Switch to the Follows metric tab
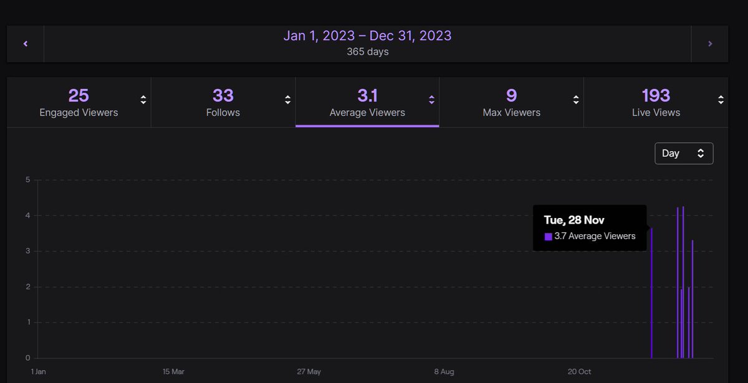The height and width of the screenshot is (383, 748). point(223,102)
